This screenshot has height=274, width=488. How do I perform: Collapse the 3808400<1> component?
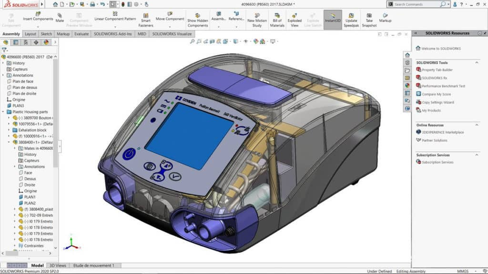point(9,142)
